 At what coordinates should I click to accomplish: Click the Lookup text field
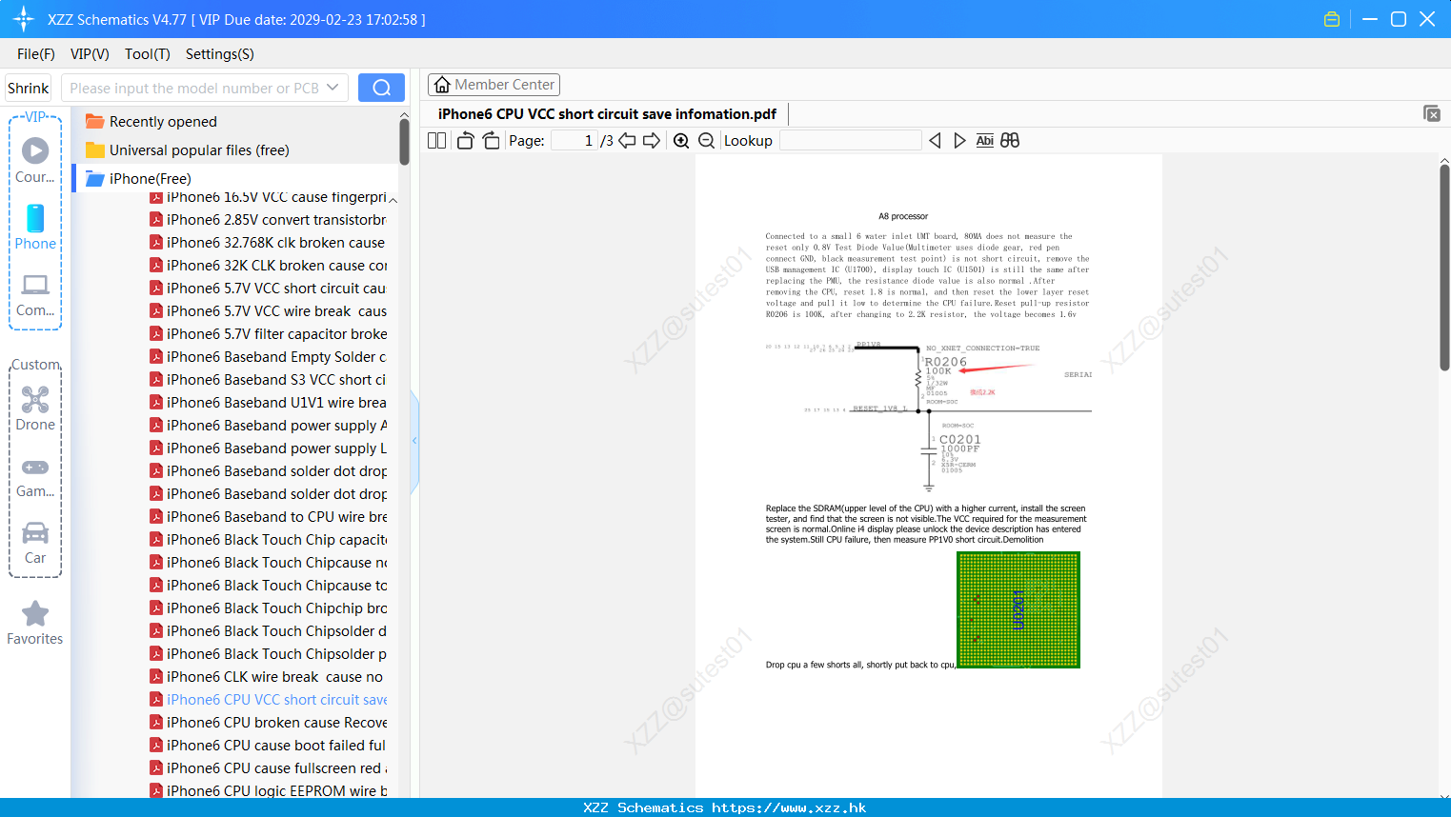click(851, 140)
